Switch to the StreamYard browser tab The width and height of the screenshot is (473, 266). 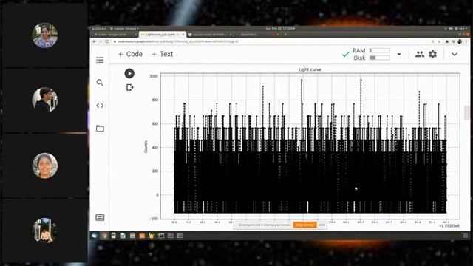point(256,35)
